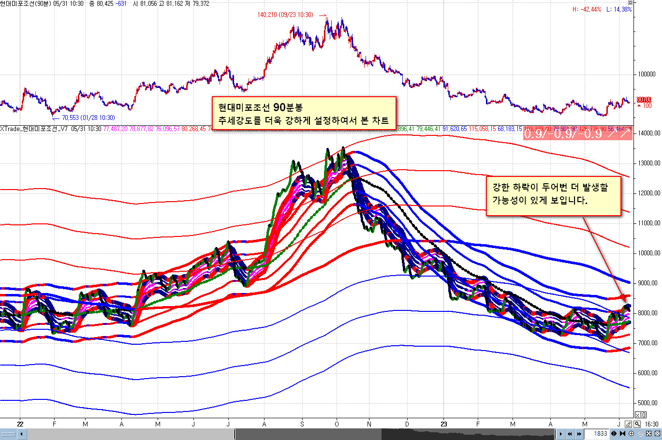Image resolution: width=662 pixels, height=440 pixels.
Task: Click the scroll-left arrow on chart scrollbar
Action: click(21, 434)
